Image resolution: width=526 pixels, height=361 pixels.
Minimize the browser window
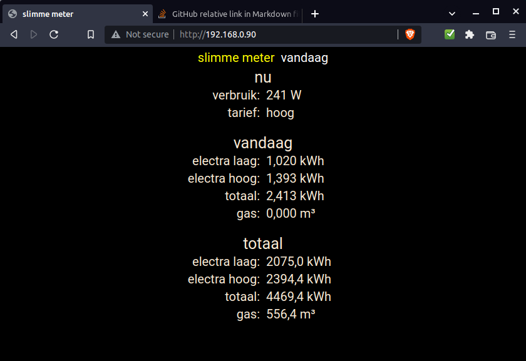click(476, 14)
